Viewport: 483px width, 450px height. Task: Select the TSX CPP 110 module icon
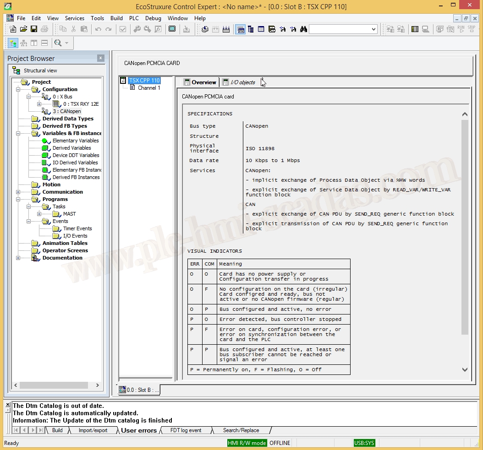[123, 81]
